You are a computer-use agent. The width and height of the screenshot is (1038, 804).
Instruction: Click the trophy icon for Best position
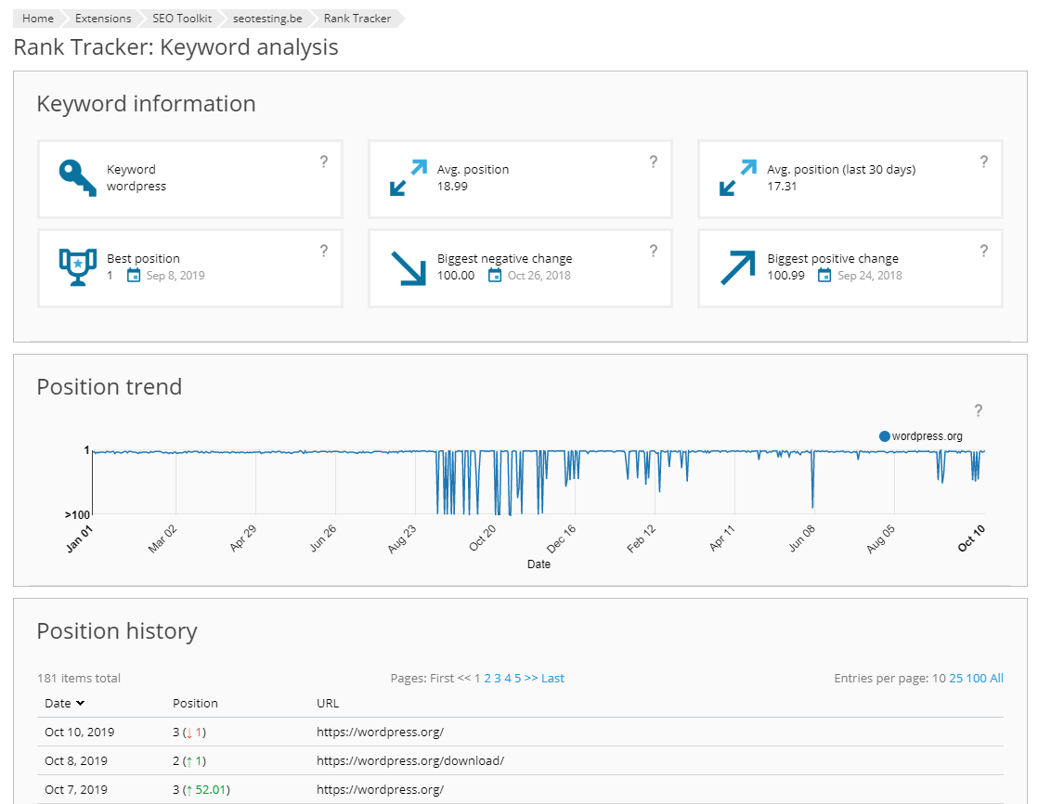pos(77,267)
